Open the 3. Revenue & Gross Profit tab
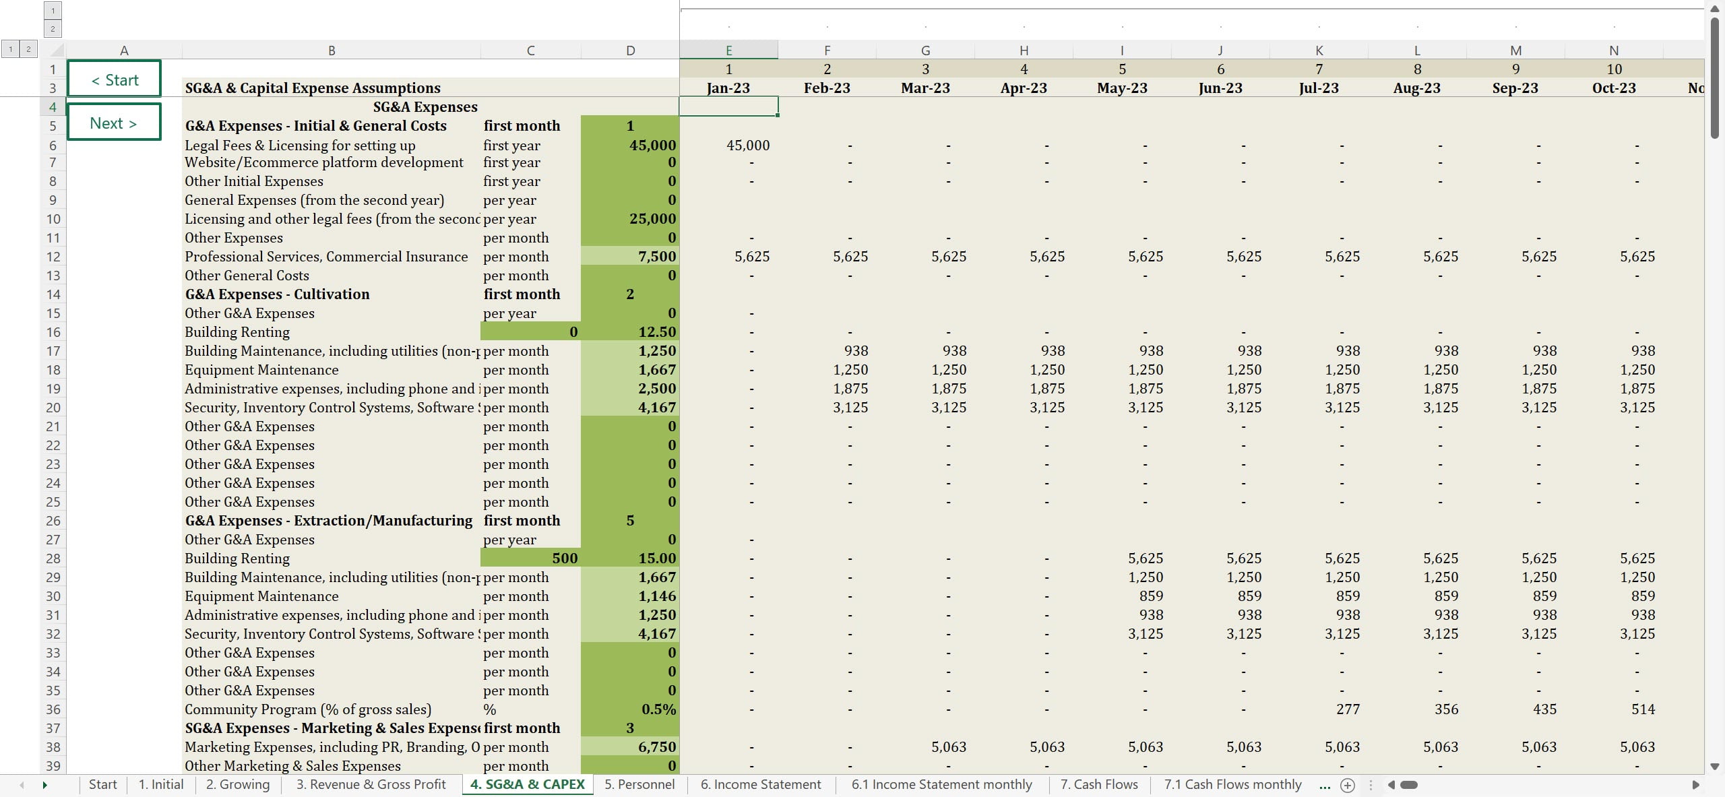The height and width of the screenshot is (797, 1725). 371,785
